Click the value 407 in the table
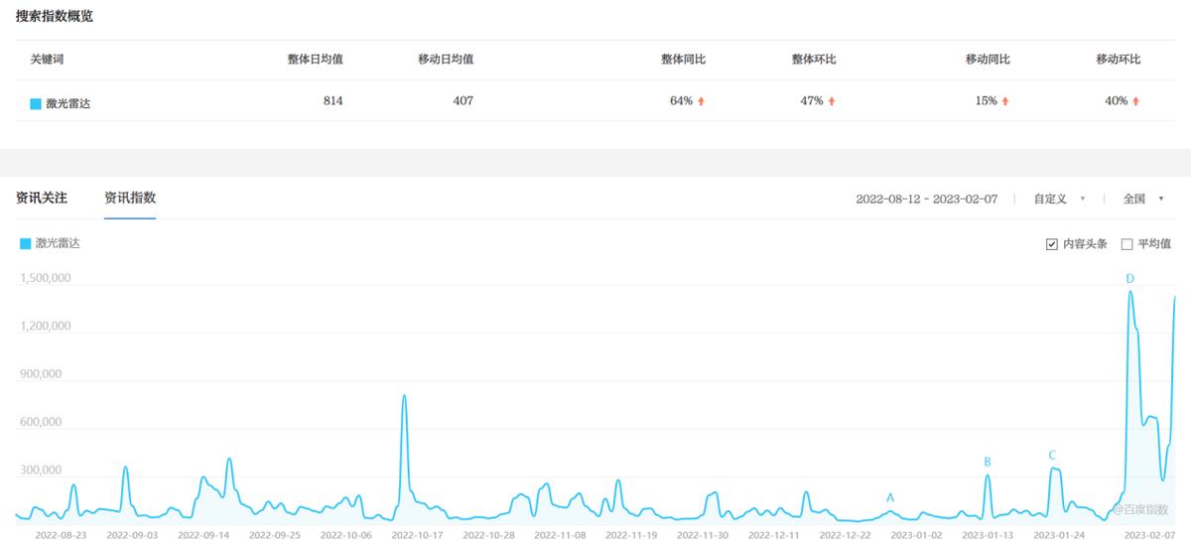This screenshot has width=1191, height=546. (x=463, y=101)
